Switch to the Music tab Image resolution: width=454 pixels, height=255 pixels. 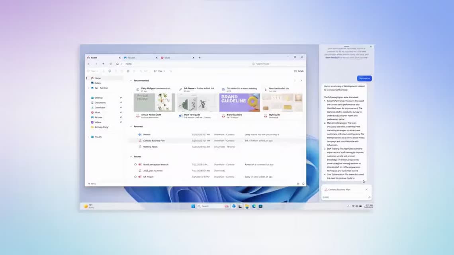click(x=167, y=58)
